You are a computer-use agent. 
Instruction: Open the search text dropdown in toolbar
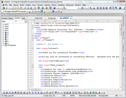pyautogui.click(x=79, y=8)
